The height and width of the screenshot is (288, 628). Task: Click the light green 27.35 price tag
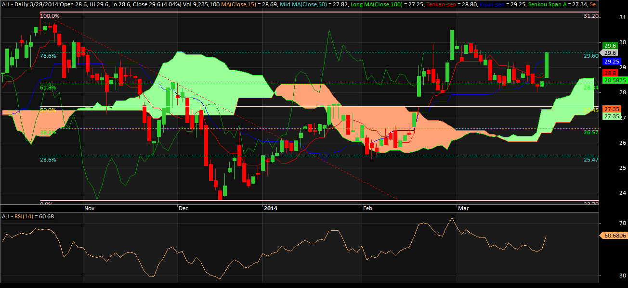coord(611,116)
